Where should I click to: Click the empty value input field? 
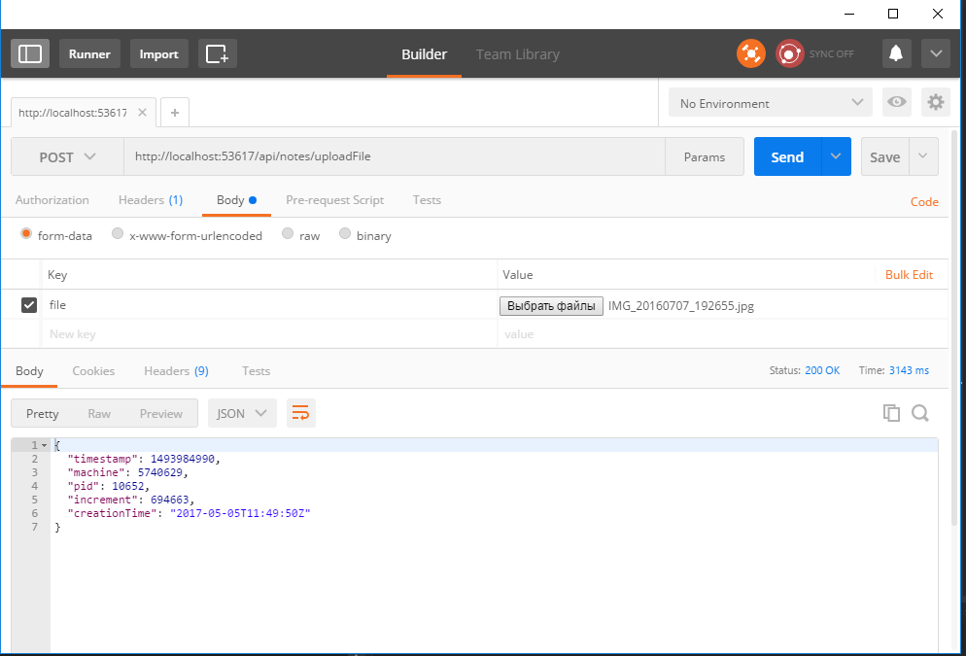pos(722,334)
